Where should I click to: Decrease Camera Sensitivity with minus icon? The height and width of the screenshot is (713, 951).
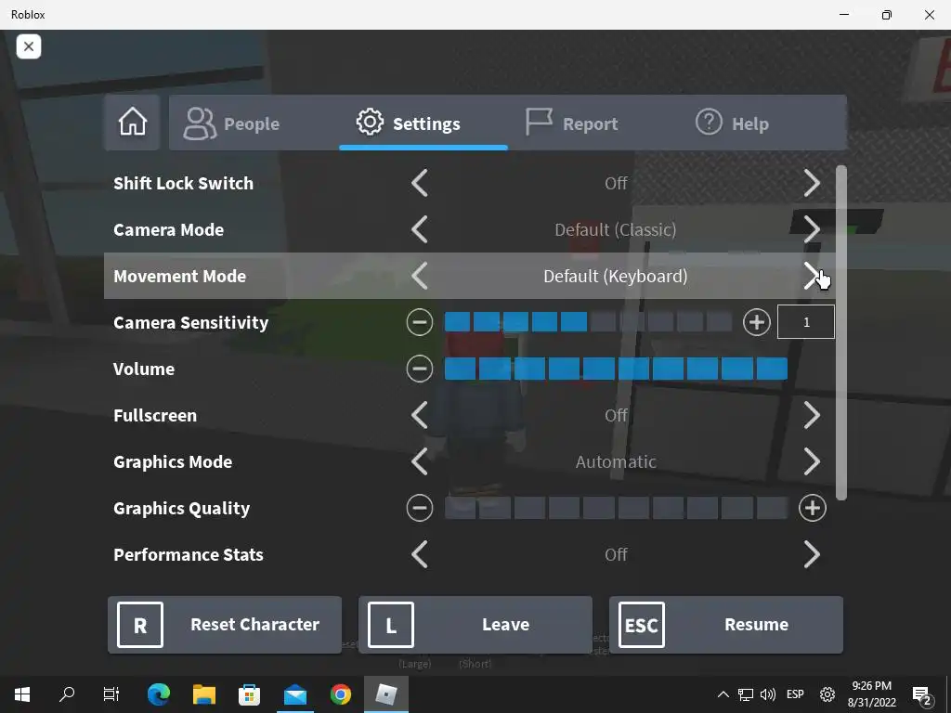click(x=420, y=322)
